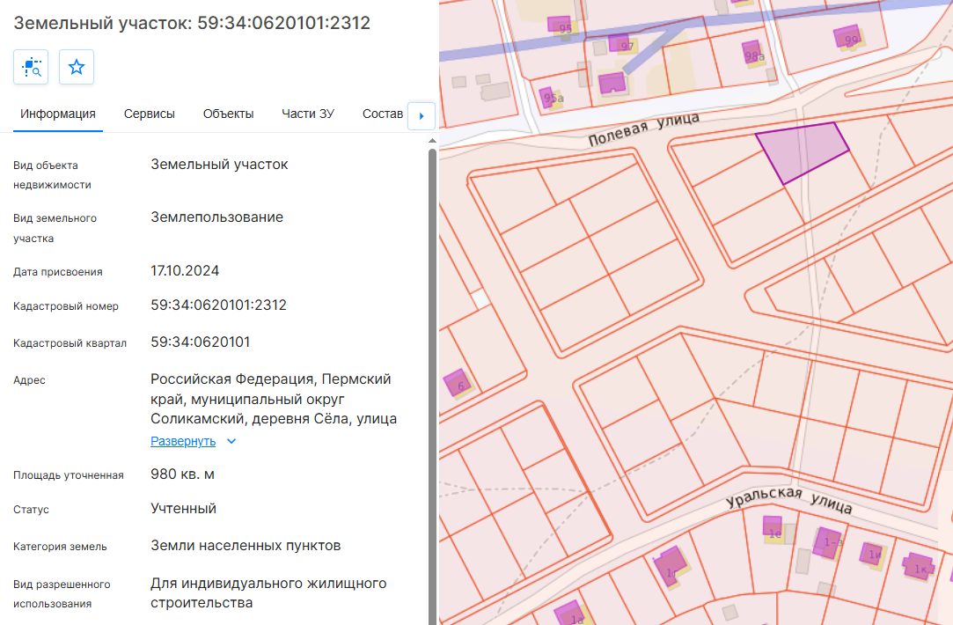Click status value Учтенный
This screenshot has height=625, width=953.
click(x=184, y=509)
